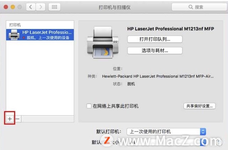Click the plus button to add printer

(x=10, y=119)
